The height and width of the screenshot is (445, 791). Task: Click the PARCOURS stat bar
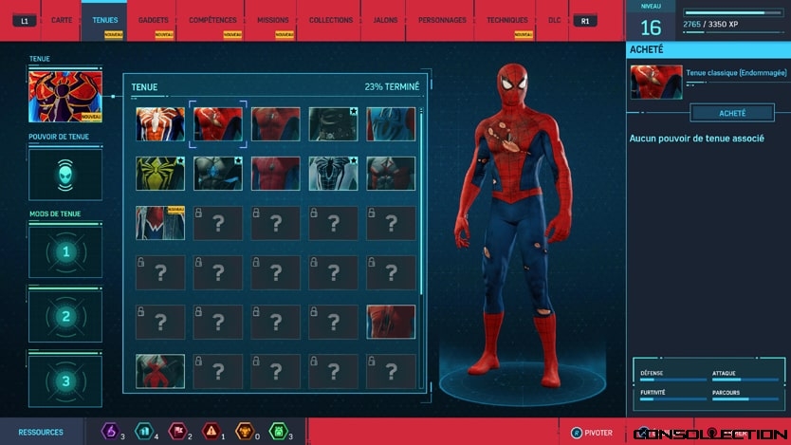745,399
